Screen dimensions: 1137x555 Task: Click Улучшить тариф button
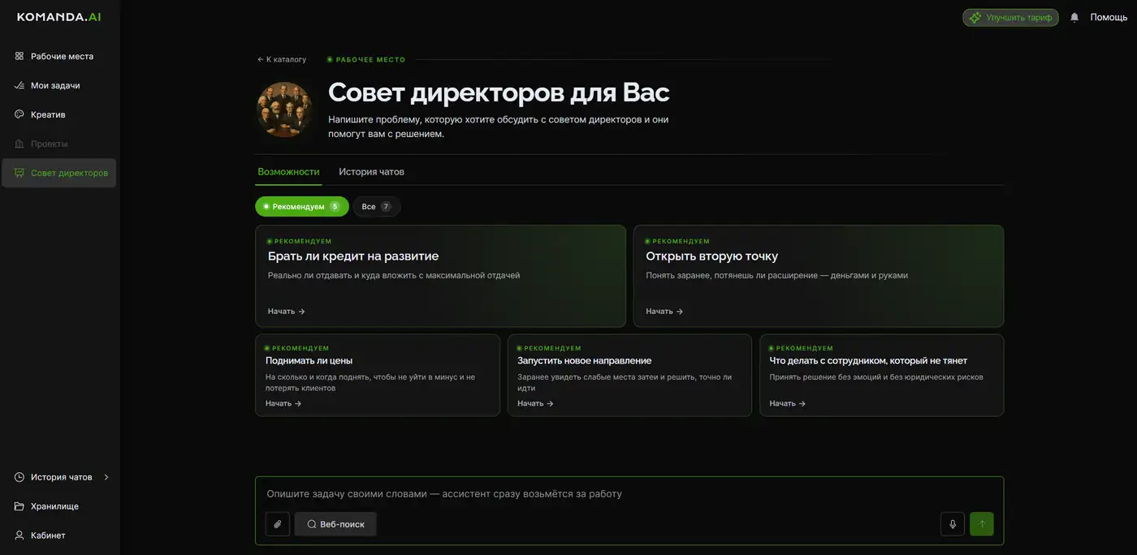(x=1010, y=17)
